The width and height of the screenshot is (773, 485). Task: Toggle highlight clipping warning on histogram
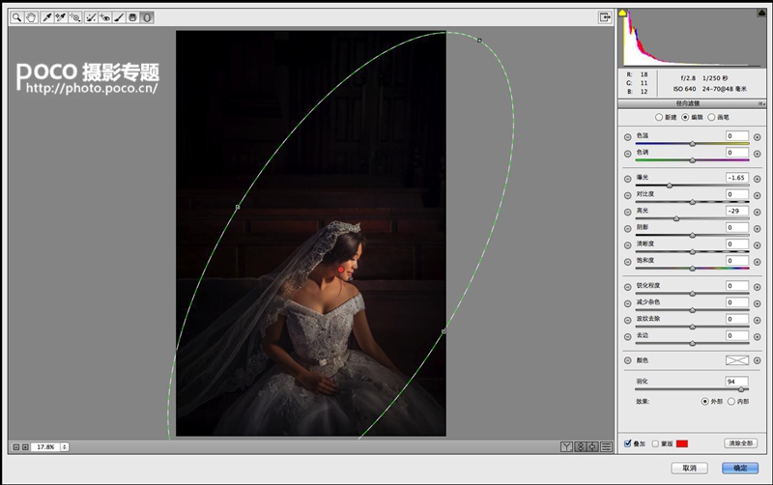coord(761,13)
